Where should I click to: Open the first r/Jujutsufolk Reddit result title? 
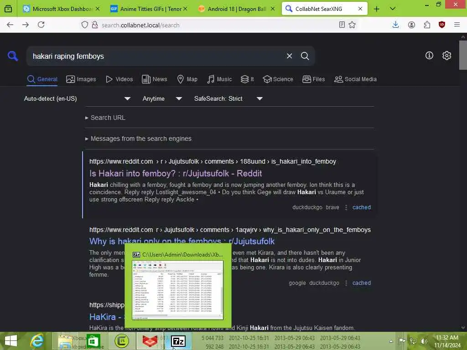[x=176, y=174]
